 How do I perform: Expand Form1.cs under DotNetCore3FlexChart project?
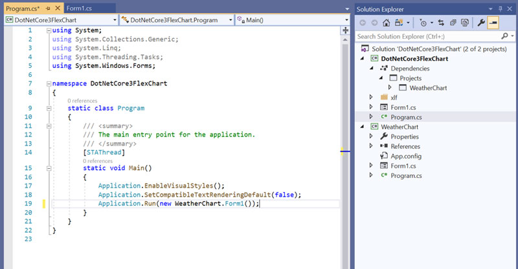click(371, 107)
